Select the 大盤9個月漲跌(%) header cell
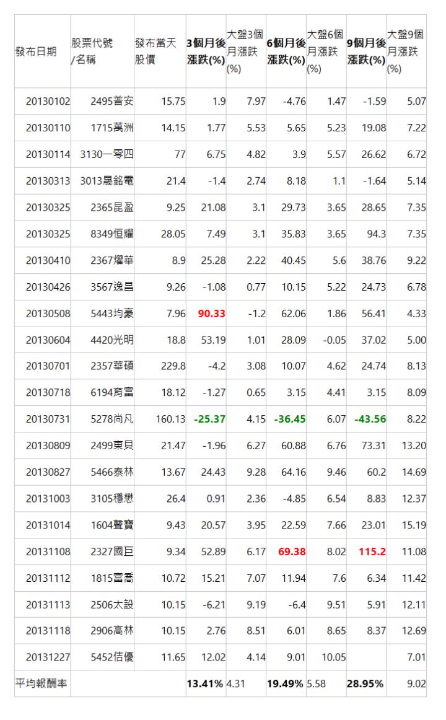Viewport: 446px width, 720px height. pos(406,51)
